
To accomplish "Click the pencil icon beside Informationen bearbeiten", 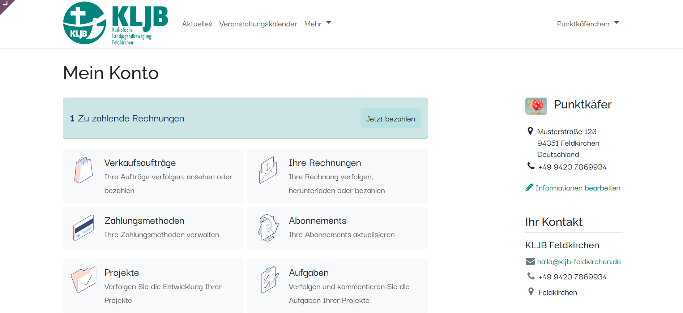I will tap(529, 188).
